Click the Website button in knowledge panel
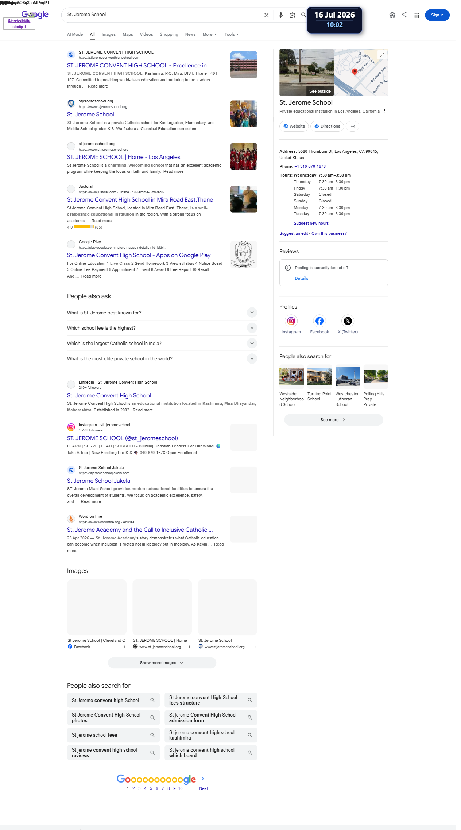 coord(294,126)
